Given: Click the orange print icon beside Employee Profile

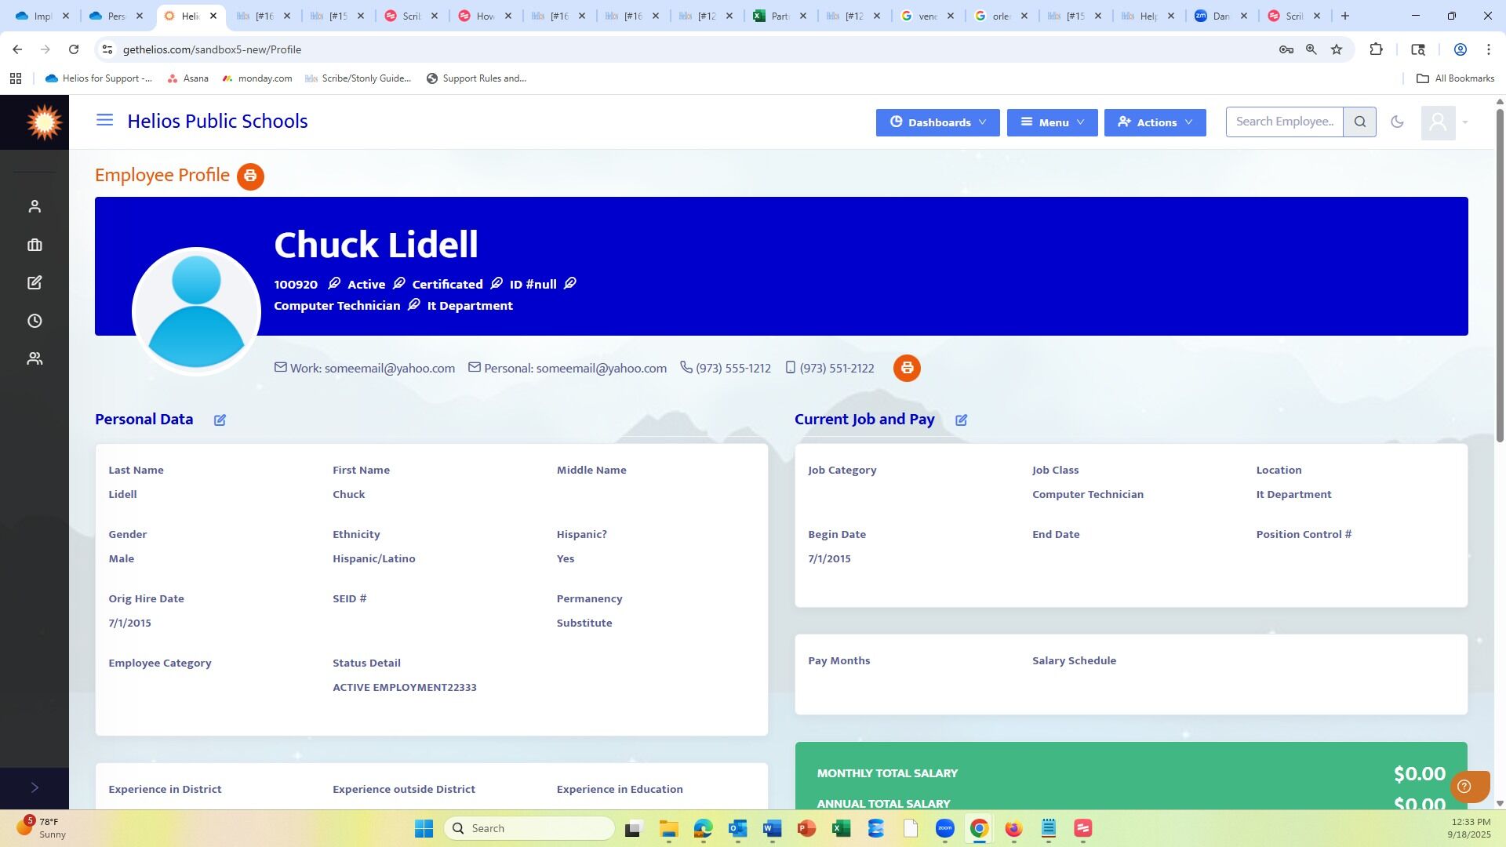Looking at the screenshot, I should pyautogui.click(x=250, y=176).
